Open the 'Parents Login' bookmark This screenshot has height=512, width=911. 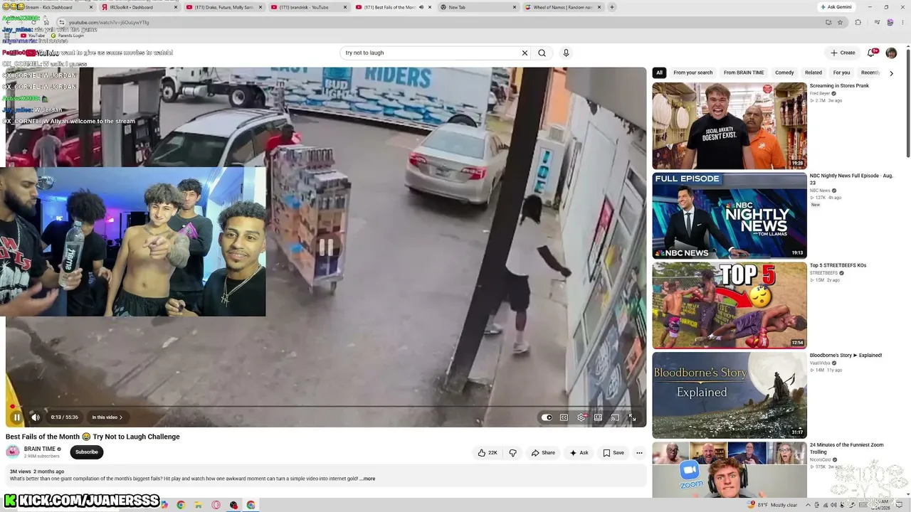pyautogui.click(x=67, y=36)
